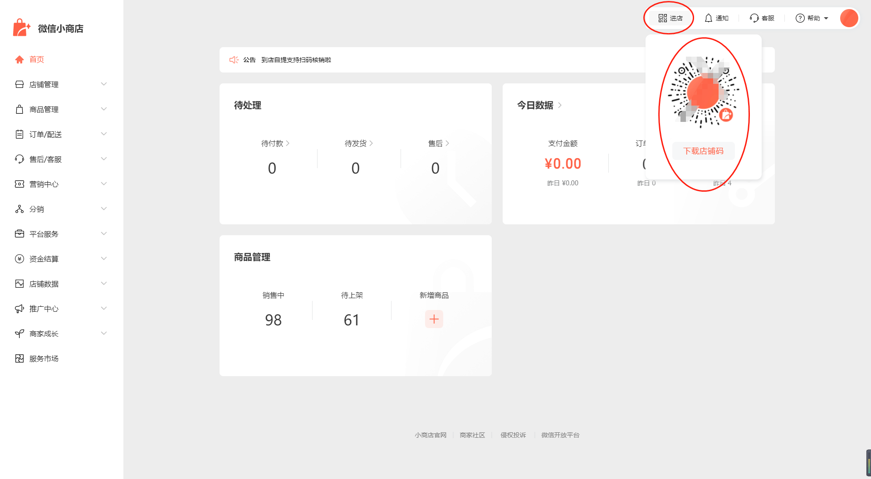Open the 售后 after-sales link in 待处理
The height and width of the screenshot is (479, 871).
[439, 143]
